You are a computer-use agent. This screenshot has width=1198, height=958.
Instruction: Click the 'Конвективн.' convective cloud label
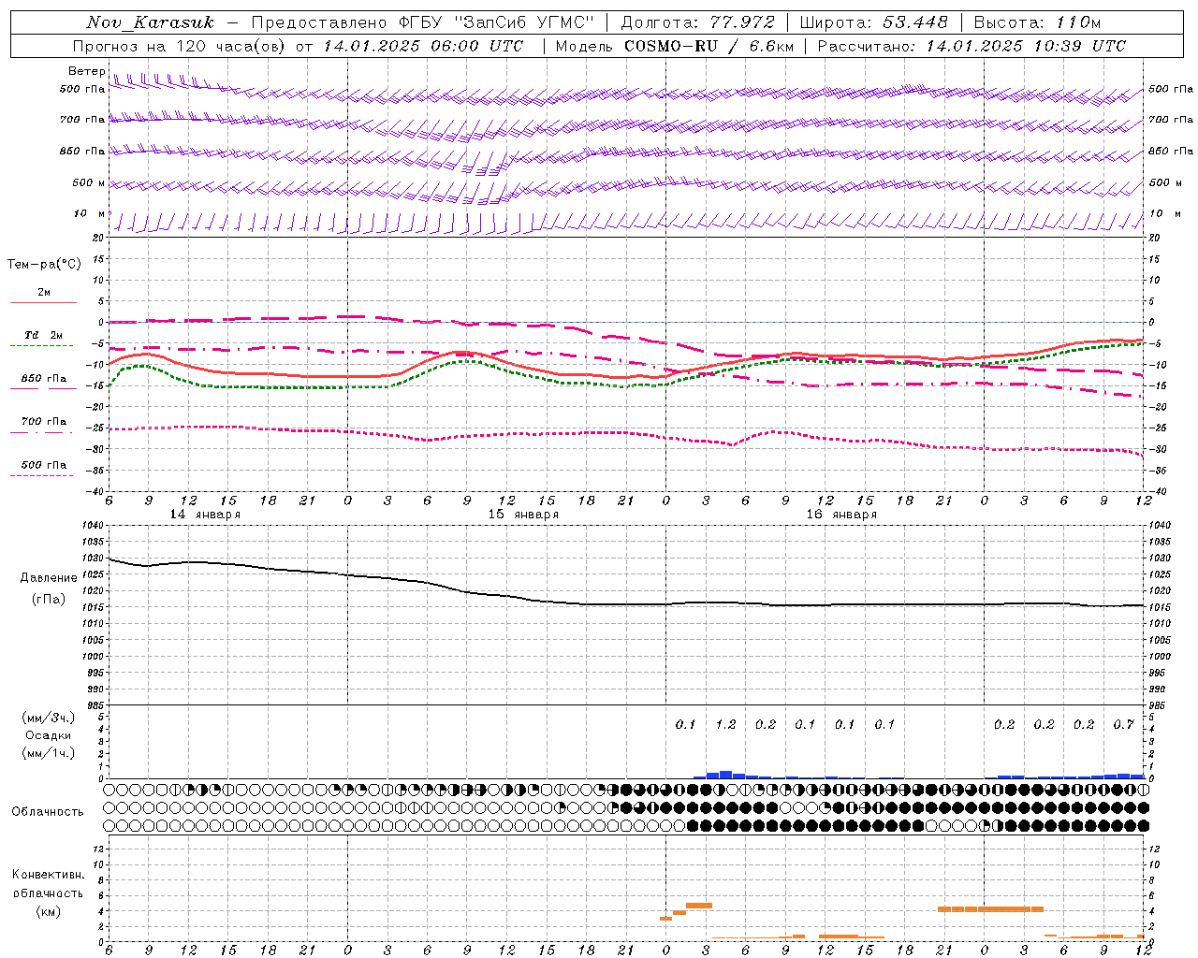click(48, 875)
